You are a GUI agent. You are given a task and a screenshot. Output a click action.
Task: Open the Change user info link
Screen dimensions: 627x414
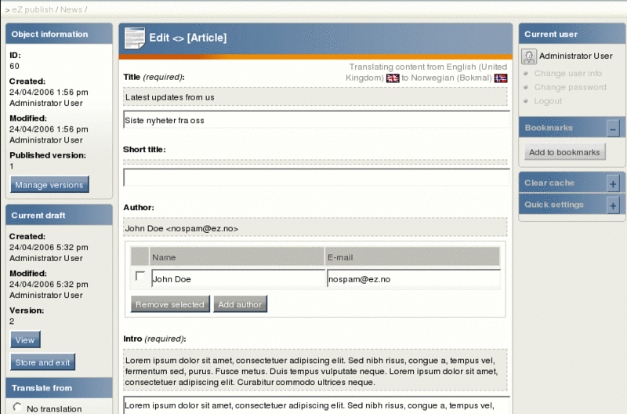[x=567, y=74]
